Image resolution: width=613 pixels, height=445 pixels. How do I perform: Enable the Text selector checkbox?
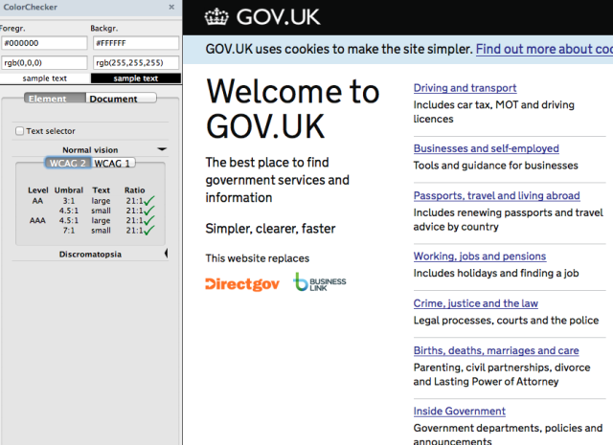point(19,131)
